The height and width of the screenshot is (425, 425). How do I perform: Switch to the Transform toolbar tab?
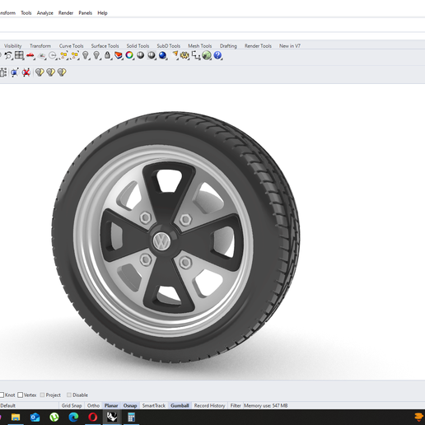tap(40, 46)
